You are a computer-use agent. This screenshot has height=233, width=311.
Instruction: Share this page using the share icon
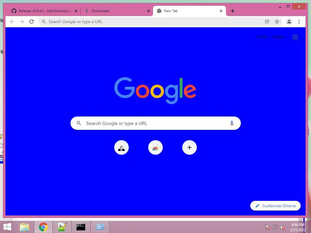click(267, 22)
